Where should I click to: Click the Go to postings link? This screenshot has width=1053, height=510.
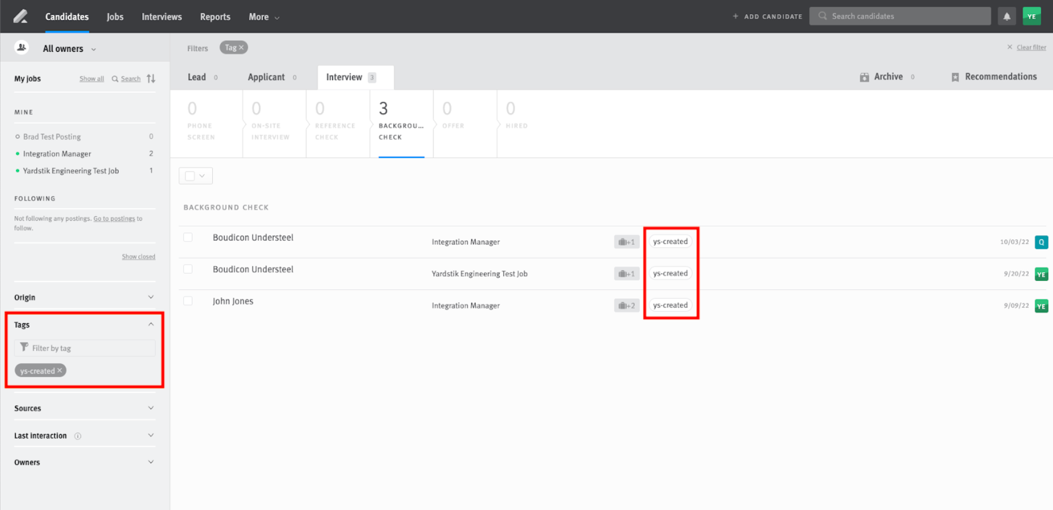114,218
